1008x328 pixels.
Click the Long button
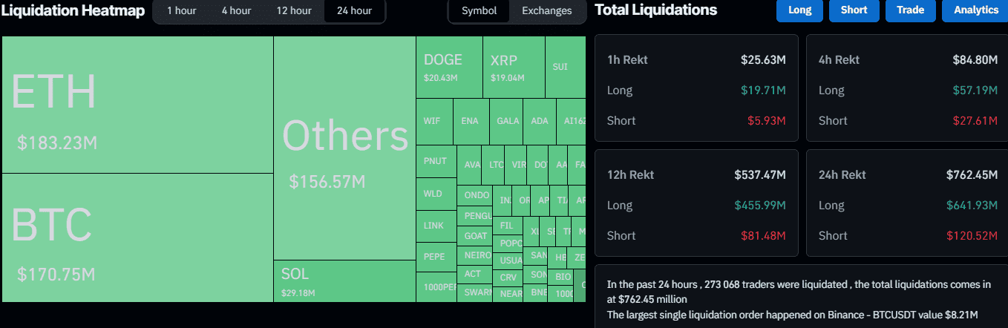799,10
